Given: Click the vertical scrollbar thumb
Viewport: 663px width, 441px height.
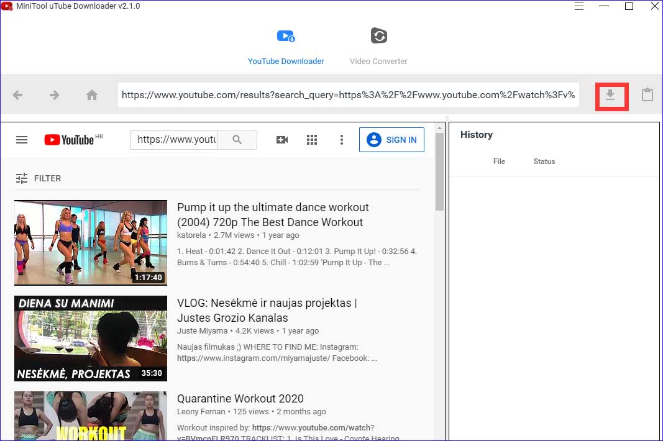Looking at the screenshot, I should [x=440, y=171].
